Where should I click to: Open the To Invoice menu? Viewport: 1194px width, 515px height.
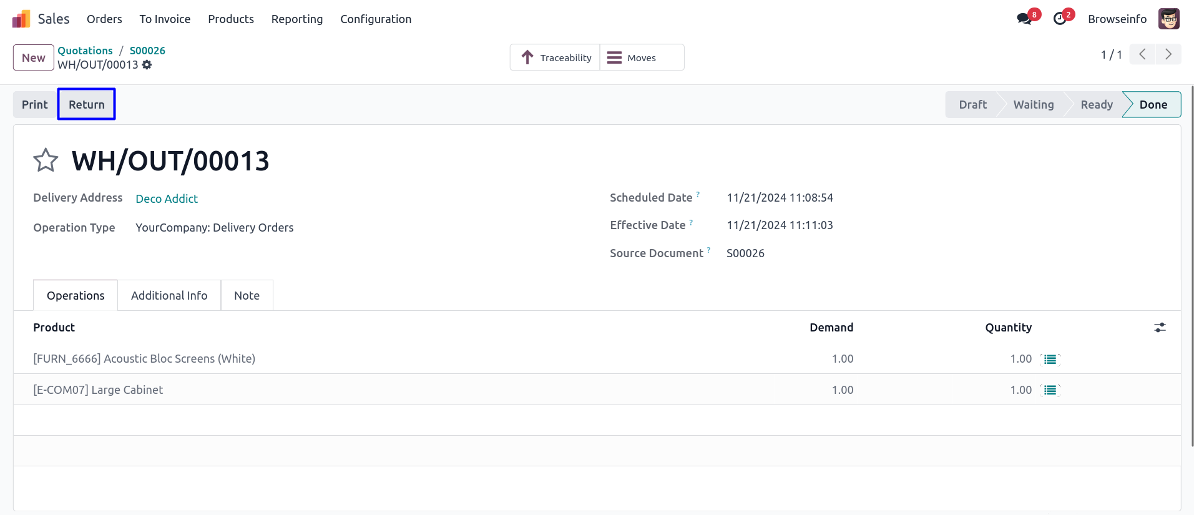(165, 19)
